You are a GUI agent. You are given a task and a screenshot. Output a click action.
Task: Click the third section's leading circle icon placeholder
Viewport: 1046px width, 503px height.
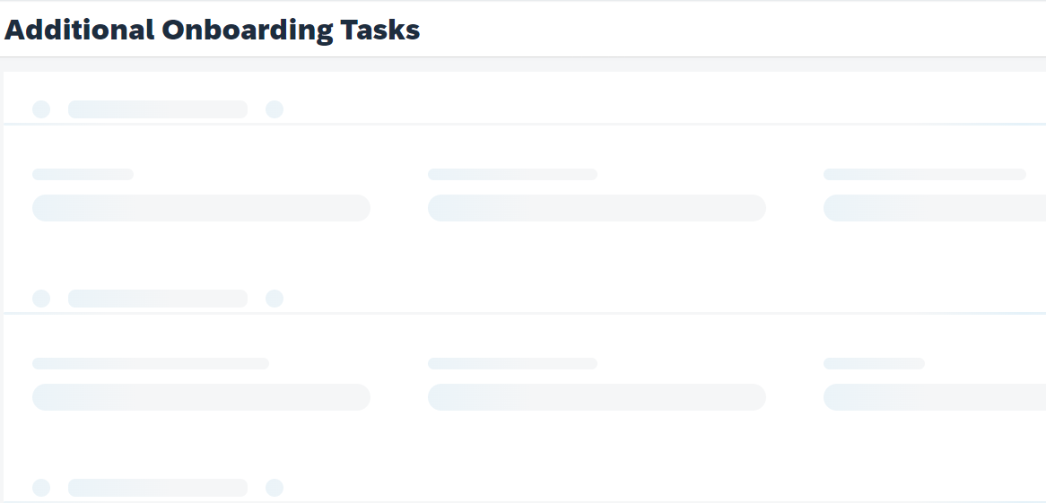41,488
